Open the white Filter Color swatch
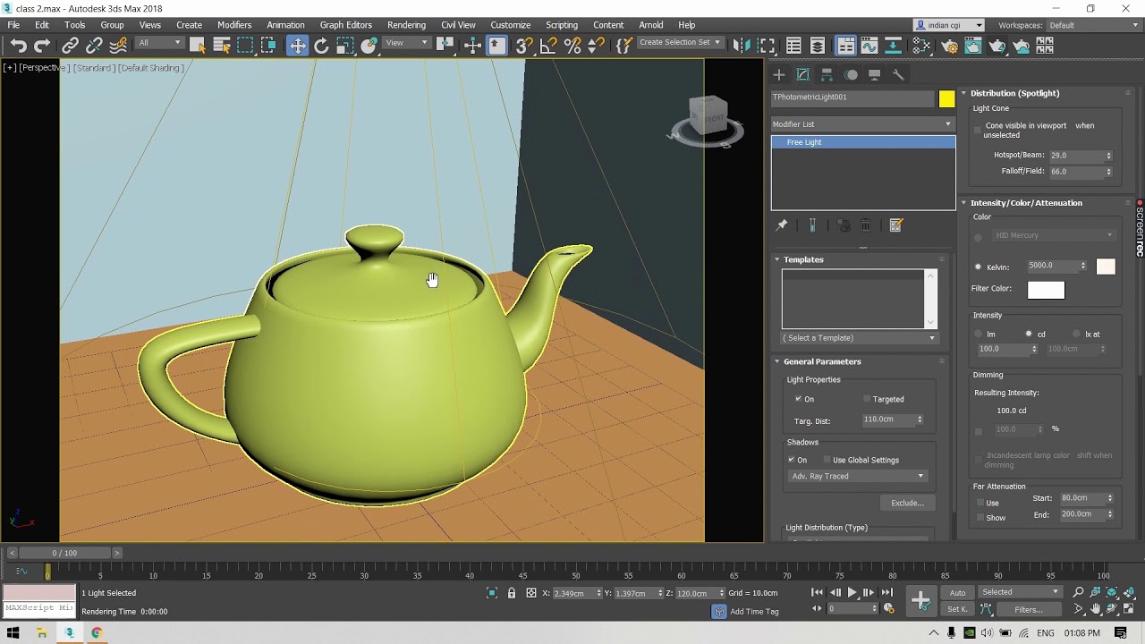The height and width of the screenshot is (644, 1145). (1046, 290)
